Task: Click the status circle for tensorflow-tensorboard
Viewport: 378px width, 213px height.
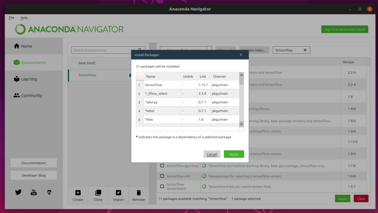Action: click(x=204, y=187)
